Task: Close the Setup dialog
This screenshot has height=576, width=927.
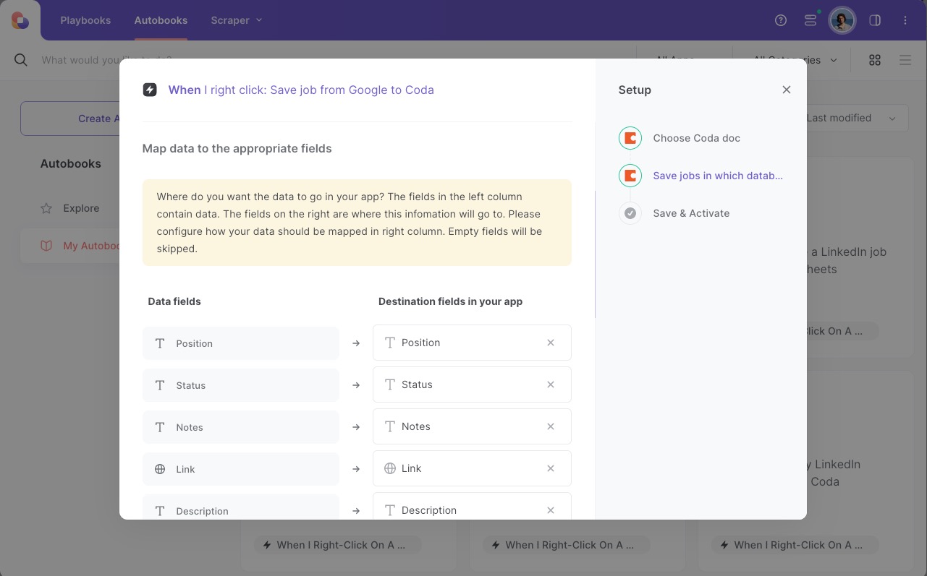Action: (787, 90)
